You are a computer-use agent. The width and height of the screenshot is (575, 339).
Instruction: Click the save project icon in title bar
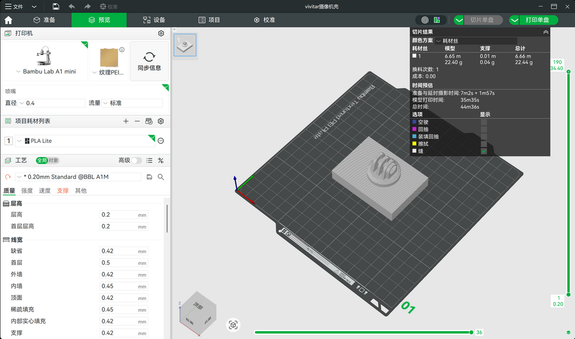click(56, 6)
